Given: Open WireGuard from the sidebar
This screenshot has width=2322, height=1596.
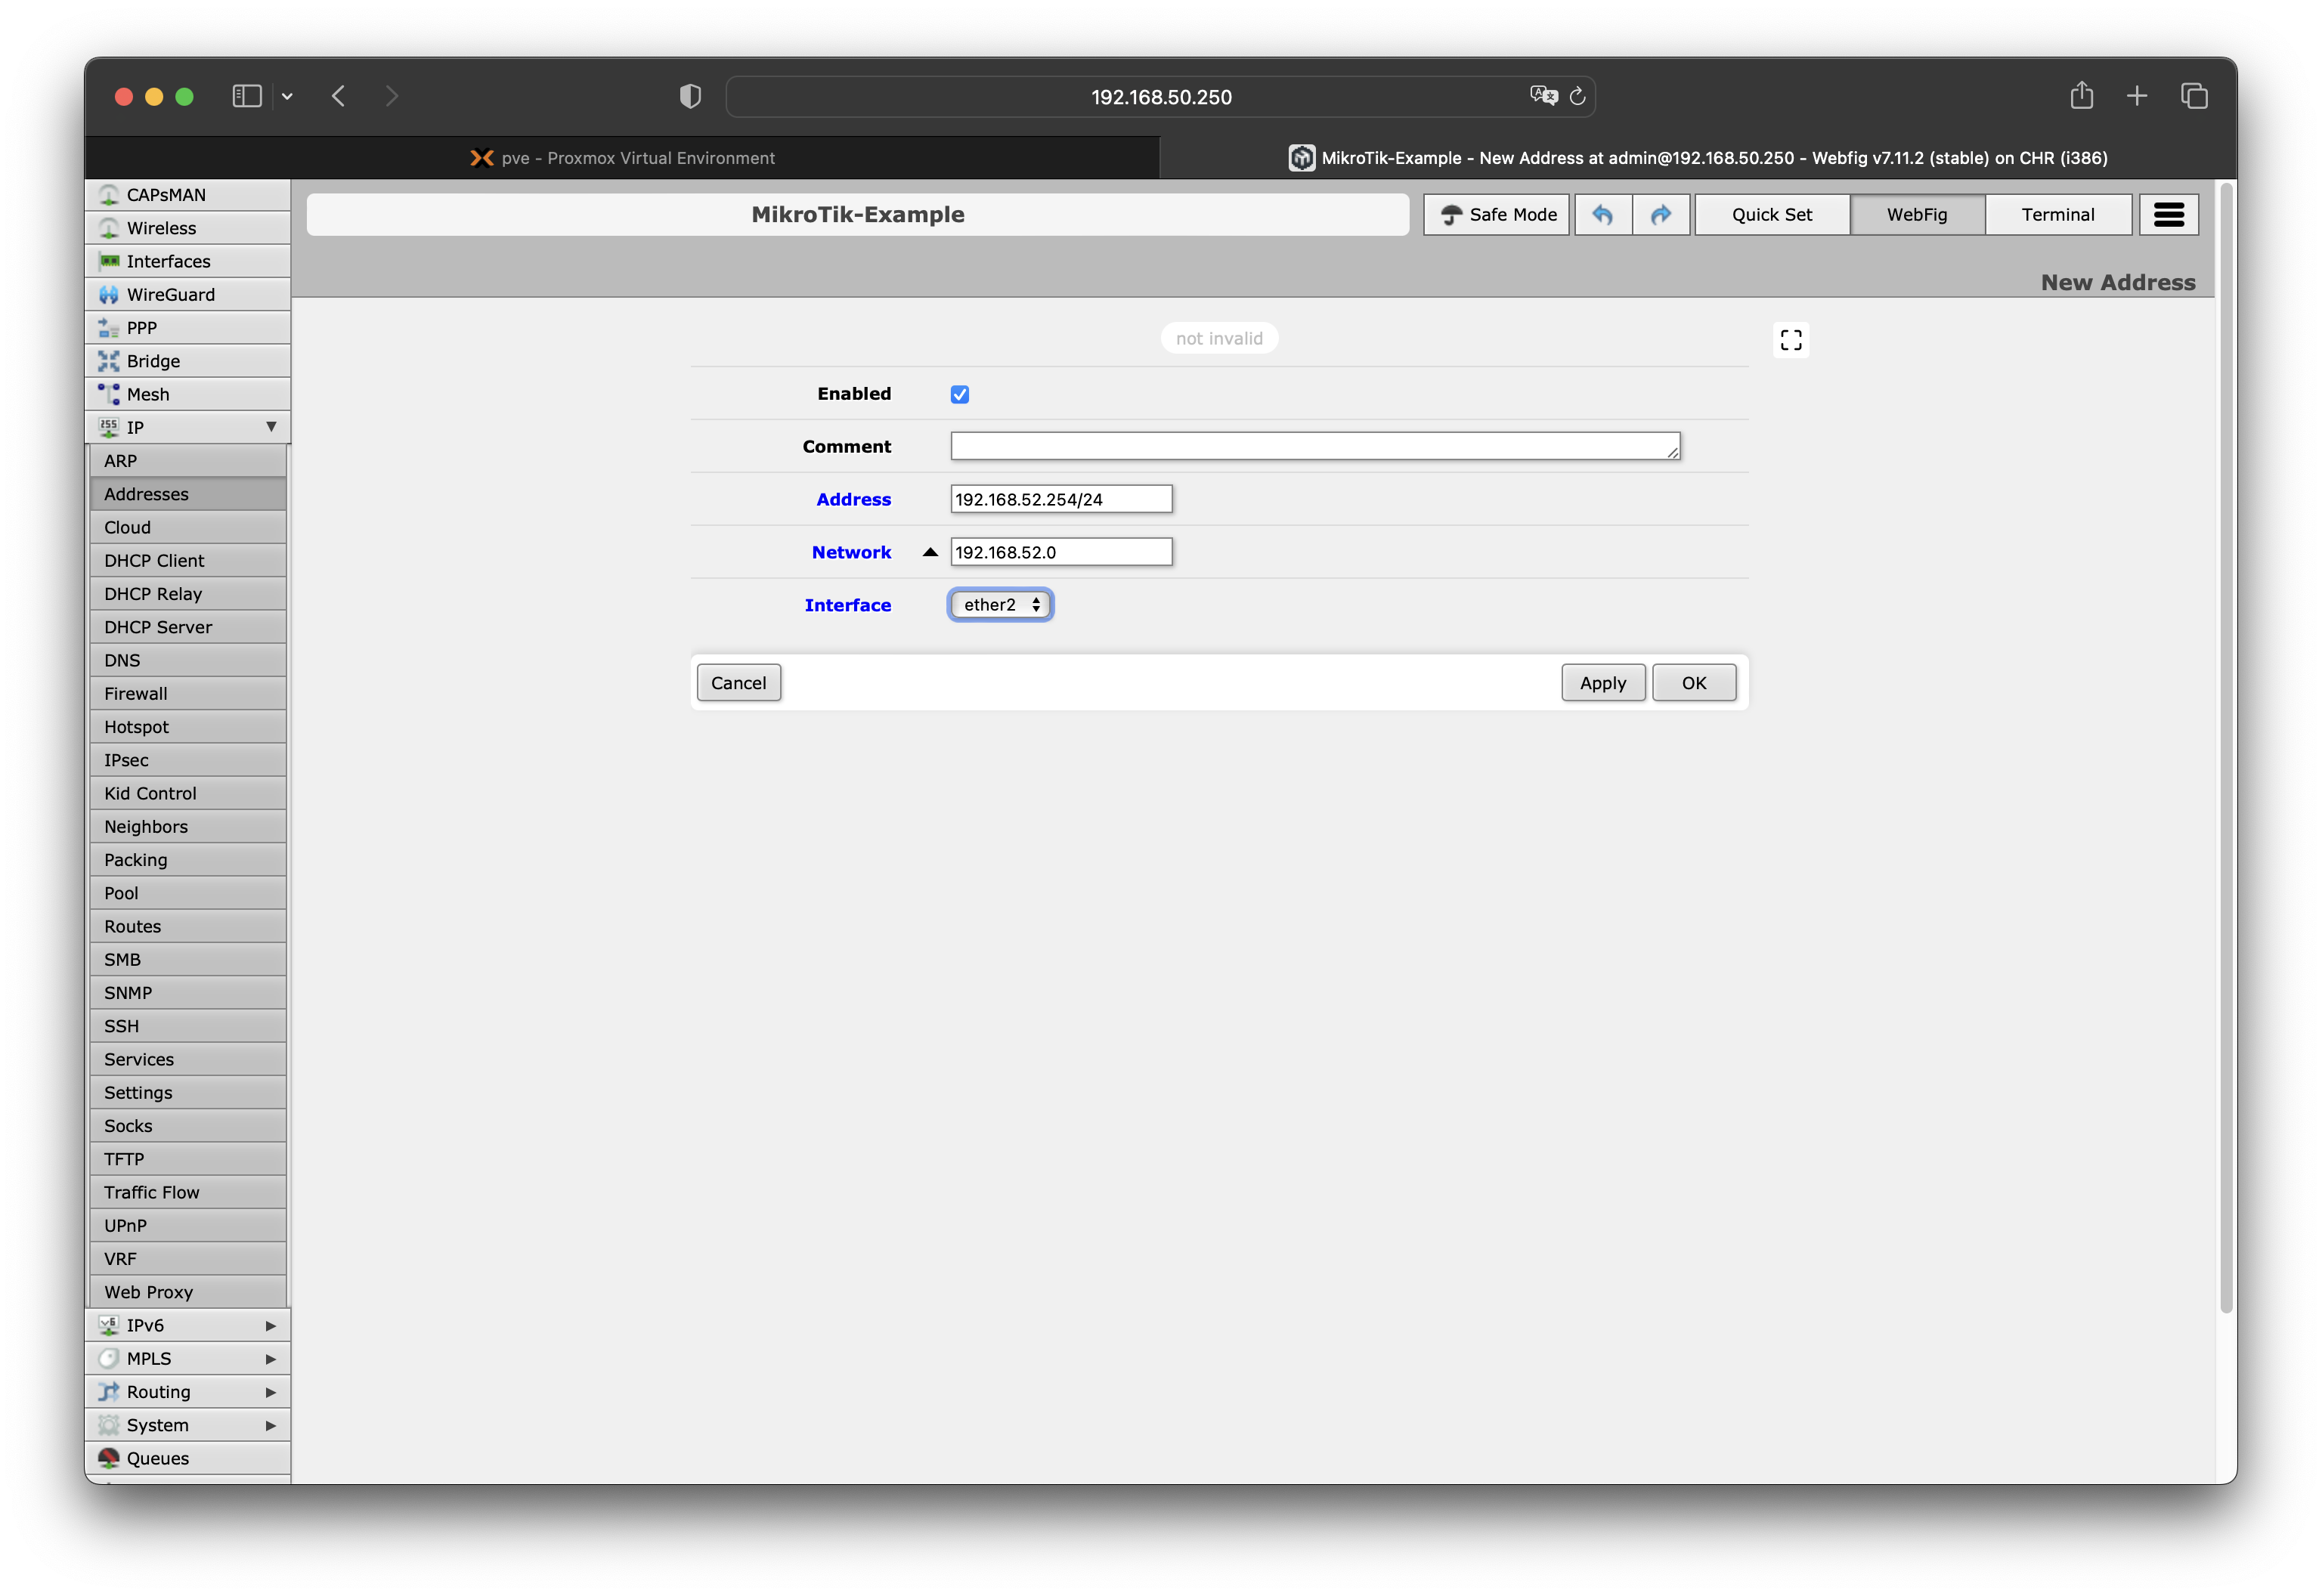Looking at the screenshot, I should (170, 295).
